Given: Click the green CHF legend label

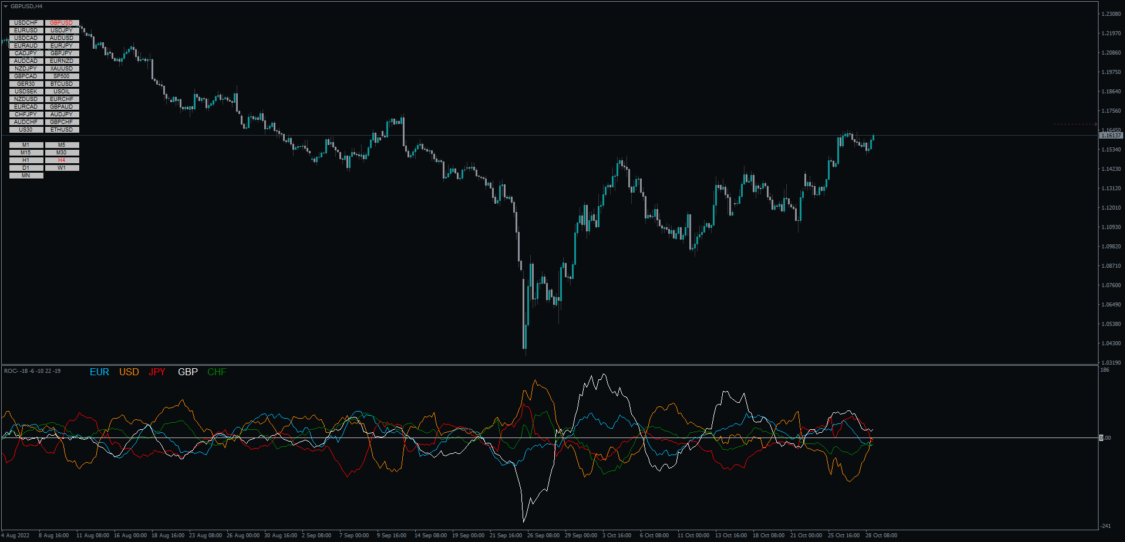Looking at the screenshot, I should point(217,372).
